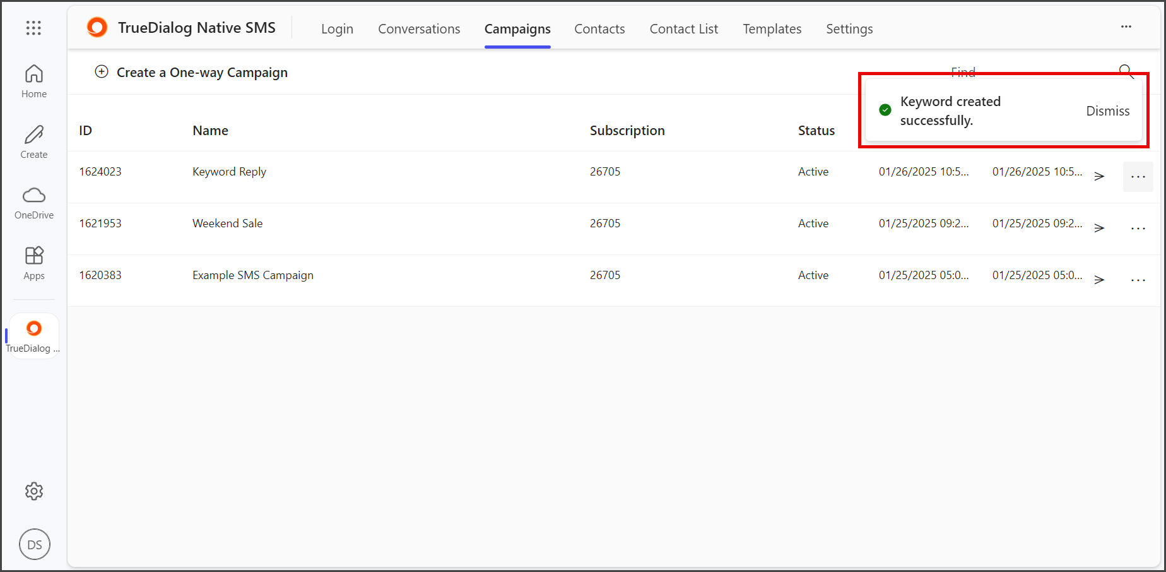The image size is (1166, 572).
Task: Click the Keyword created successfully message
Action: pos(950,111)
